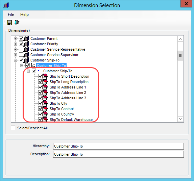Select ShpTo Default Warehouse label
Screen dimensions: 194x181
71,120
